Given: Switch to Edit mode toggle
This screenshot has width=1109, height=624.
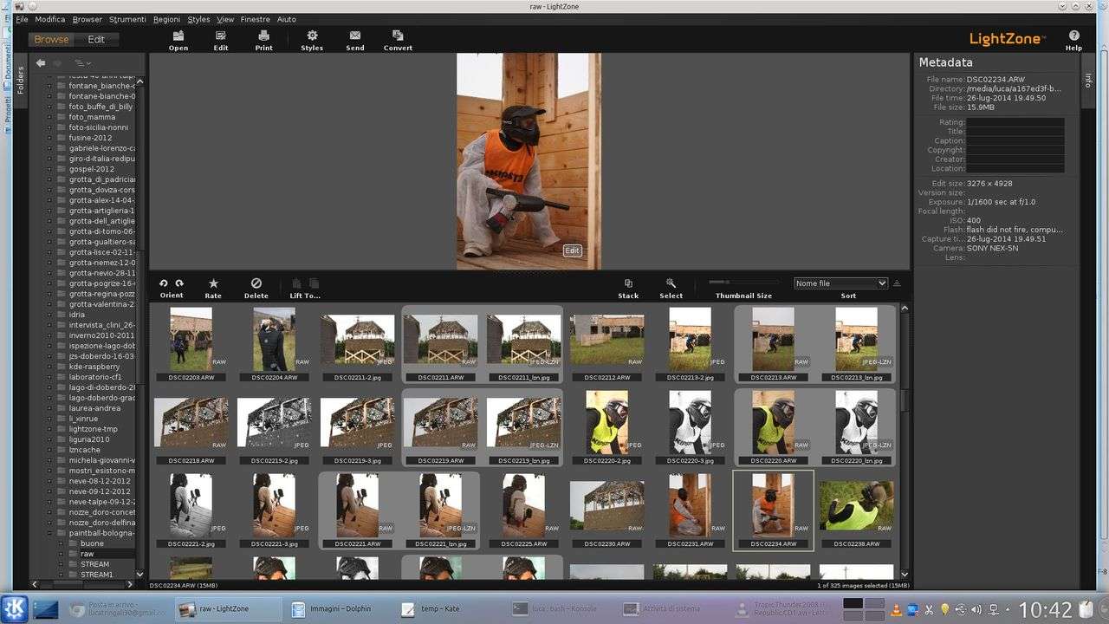Looking at the screenshot, I should click(x=96, y=39).
